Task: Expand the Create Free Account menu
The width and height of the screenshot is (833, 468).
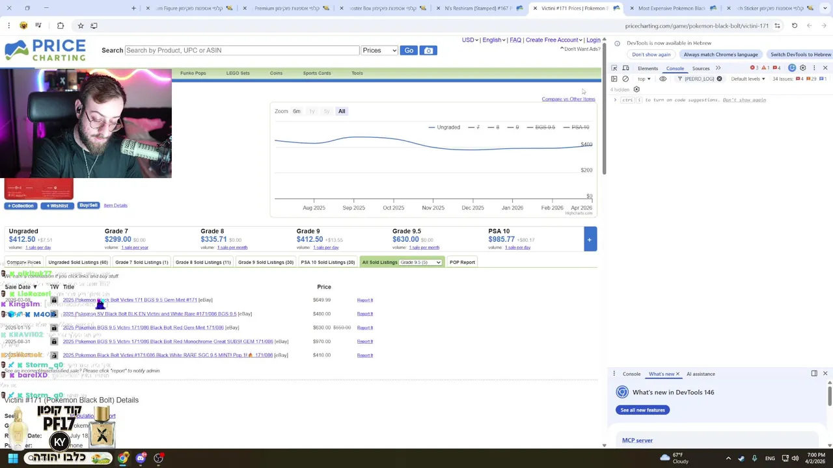Action: pyautogui.click(x=554, y=40)
